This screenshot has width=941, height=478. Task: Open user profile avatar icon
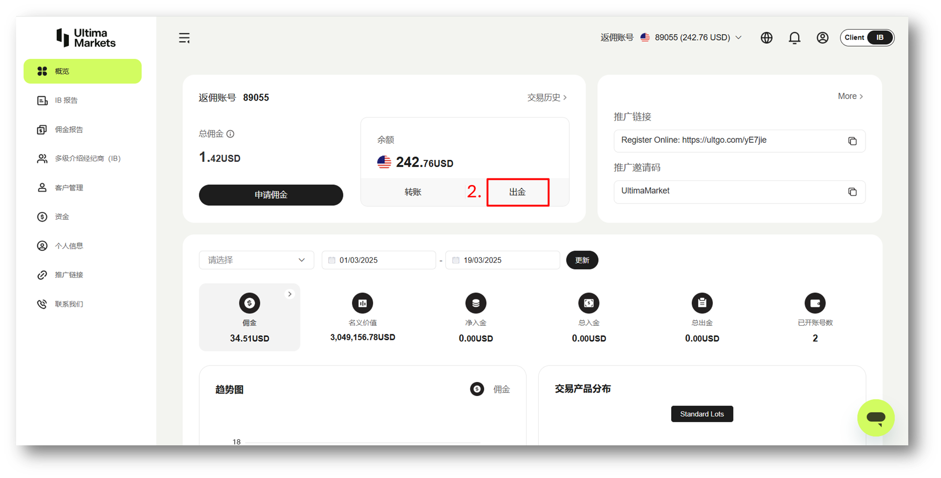pyautogui.click(x=822, y=38)
